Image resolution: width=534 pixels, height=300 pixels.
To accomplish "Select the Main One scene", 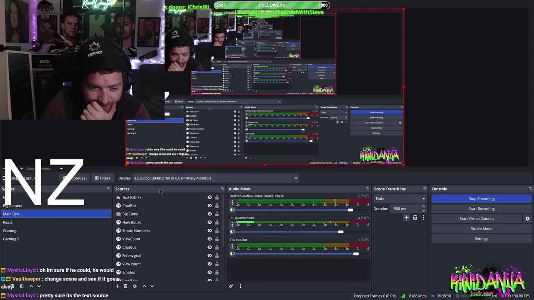I will coord(56,214).
